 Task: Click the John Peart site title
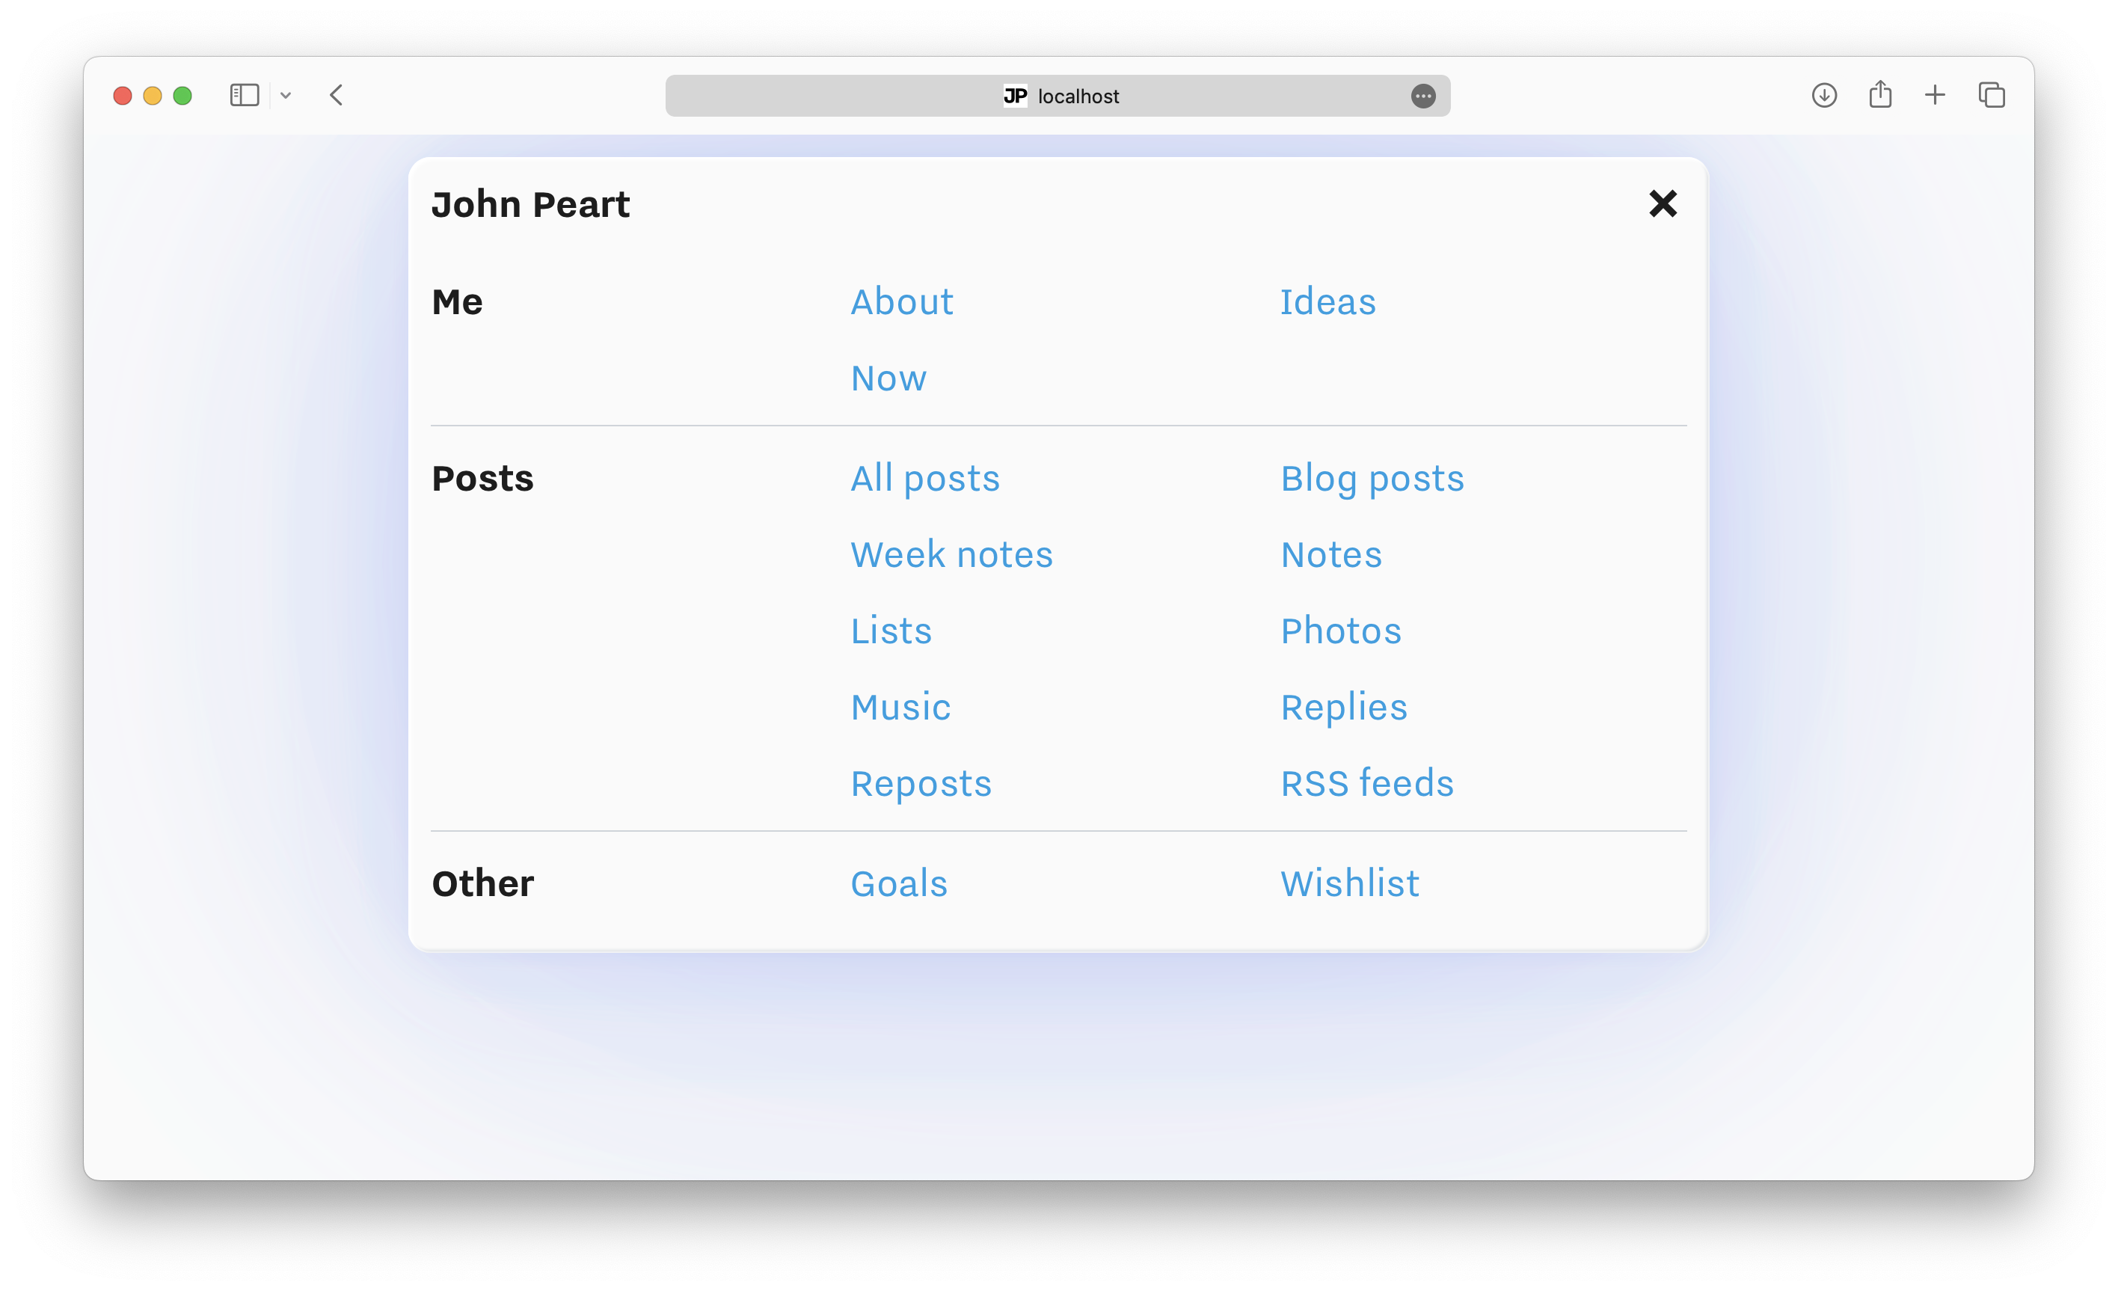[530, 204]
